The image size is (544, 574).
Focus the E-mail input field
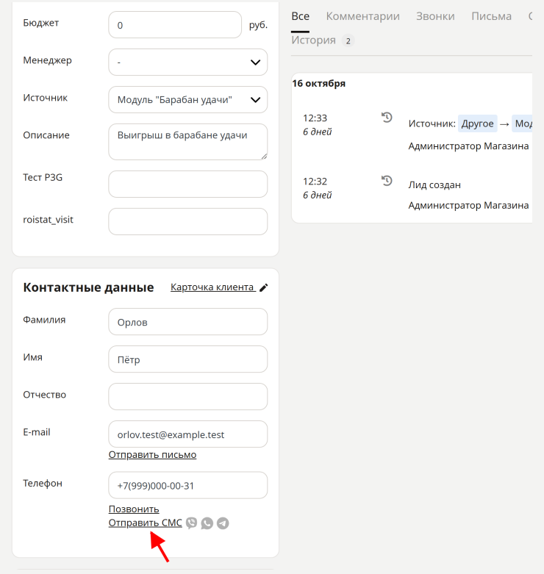[x=187, y=434]
